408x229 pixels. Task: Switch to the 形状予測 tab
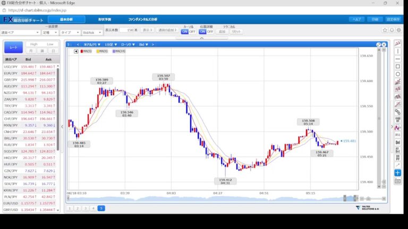click(105, 20)
